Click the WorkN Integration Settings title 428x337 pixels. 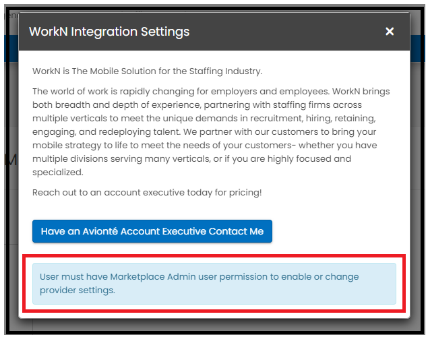tap(109, 32)
